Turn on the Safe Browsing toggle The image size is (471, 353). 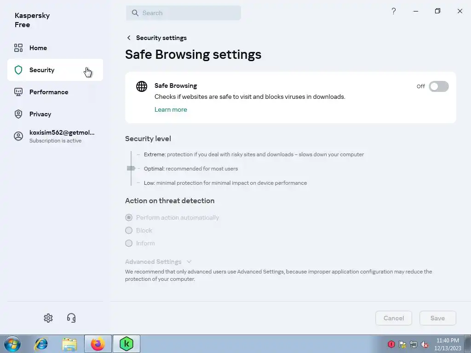click(438, 86)
